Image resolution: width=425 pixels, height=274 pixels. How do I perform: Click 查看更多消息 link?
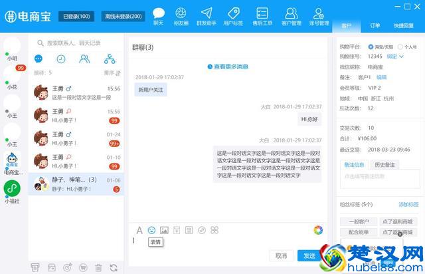(228, 67)
